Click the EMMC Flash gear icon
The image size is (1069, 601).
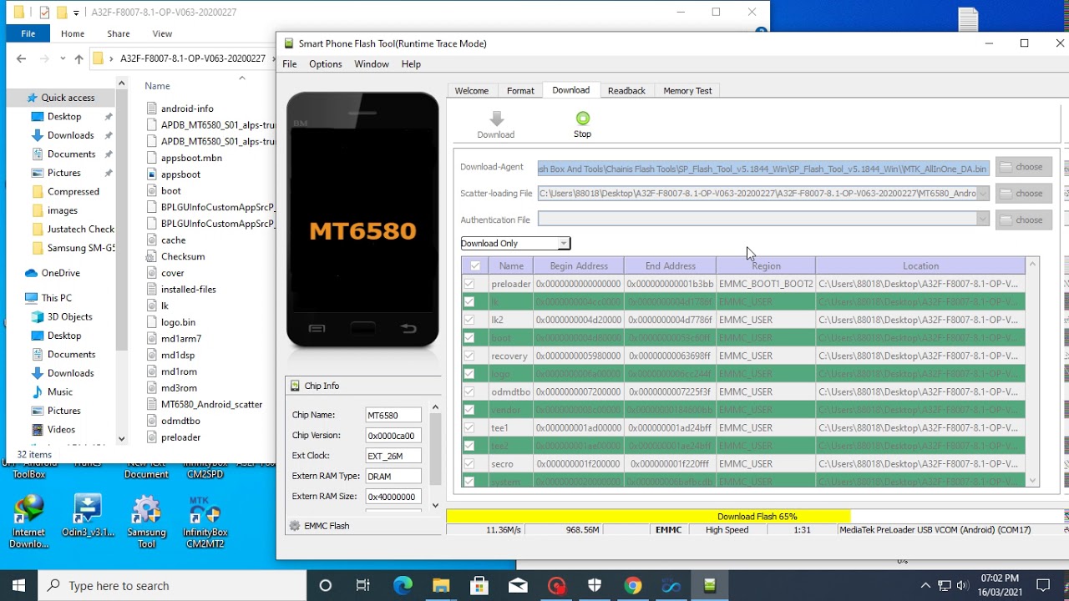point(294,526)
